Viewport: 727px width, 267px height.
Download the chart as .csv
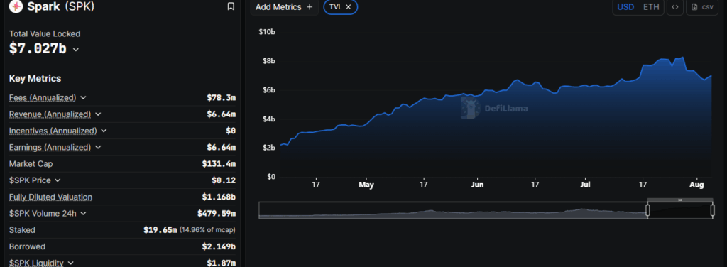tap(702, 7)
